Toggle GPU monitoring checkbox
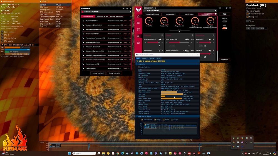 coord(2,38)
